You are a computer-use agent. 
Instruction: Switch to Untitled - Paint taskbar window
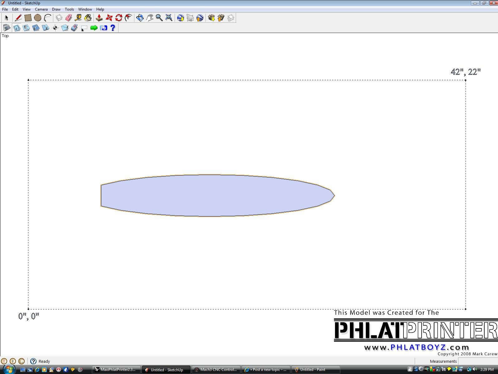point(315,370)
